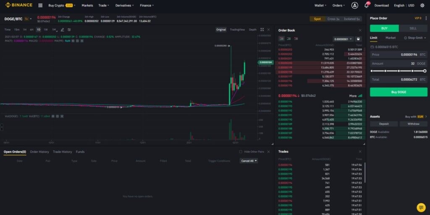Open the apps grid menu beside Binance logo
Image resolution: width=430 pixels, height=215 pixels.
coord(40,5)
